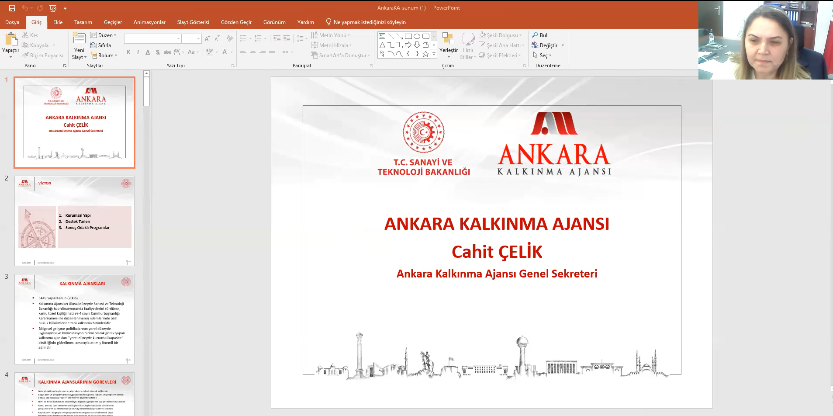Open Hızlı Stiller quick styles

coord(468,45)
